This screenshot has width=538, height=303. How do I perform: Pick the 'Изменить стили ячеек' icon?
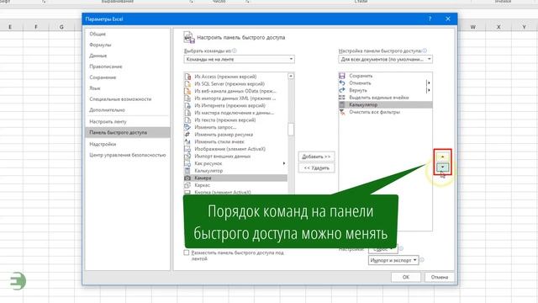[187, 141]
